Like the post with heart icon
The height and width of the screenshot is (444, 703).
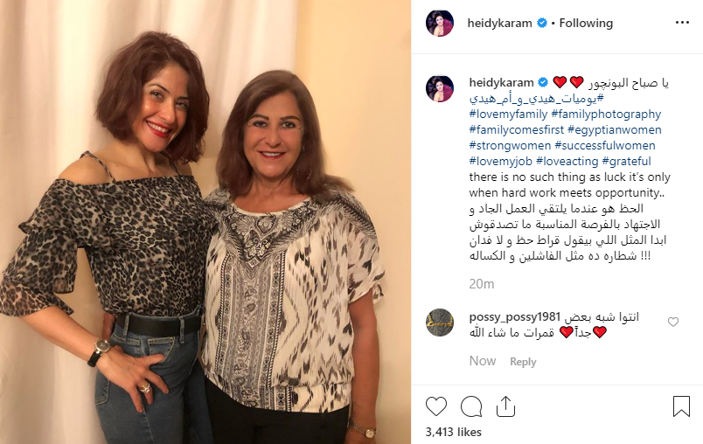(x=435, y=406)
